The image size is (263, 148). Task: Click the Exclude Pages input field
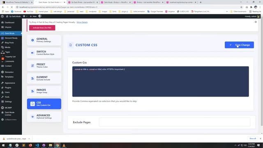174,122
